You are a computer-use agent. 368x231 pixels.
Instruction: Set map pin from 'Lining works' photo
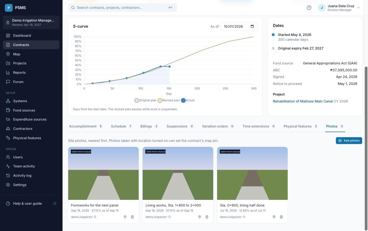click(200, 217)
